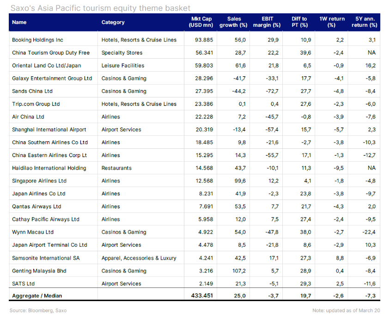The width and height of the screenshot is (390, 321).
Task: Click Wynn Macau Diff to PT 38,0
Action: click(x=306, y=232)
